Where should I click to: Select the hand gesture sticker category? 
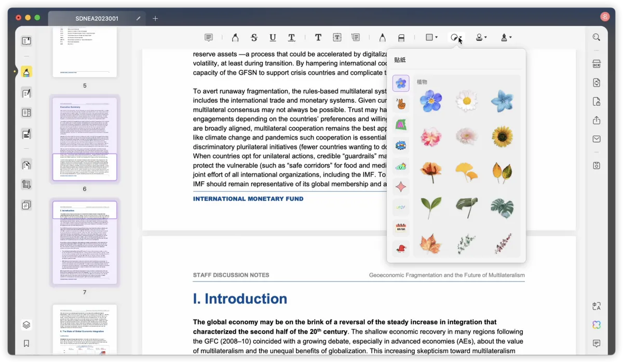point(401,104)
